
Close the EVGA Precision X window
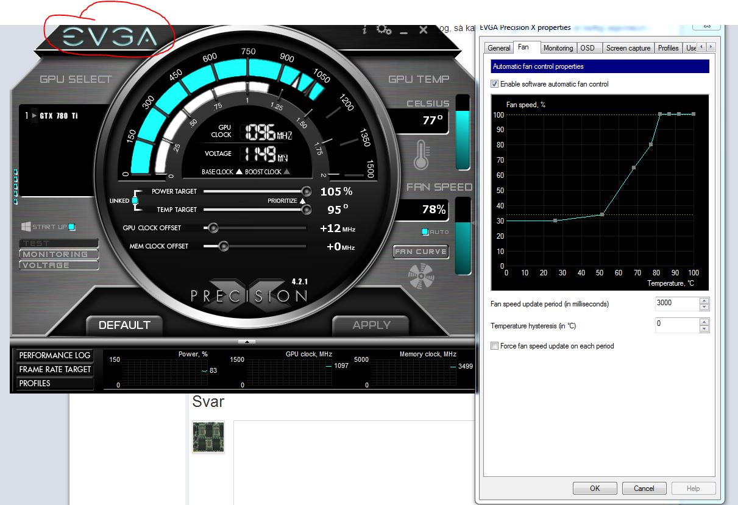pos(424,29)
